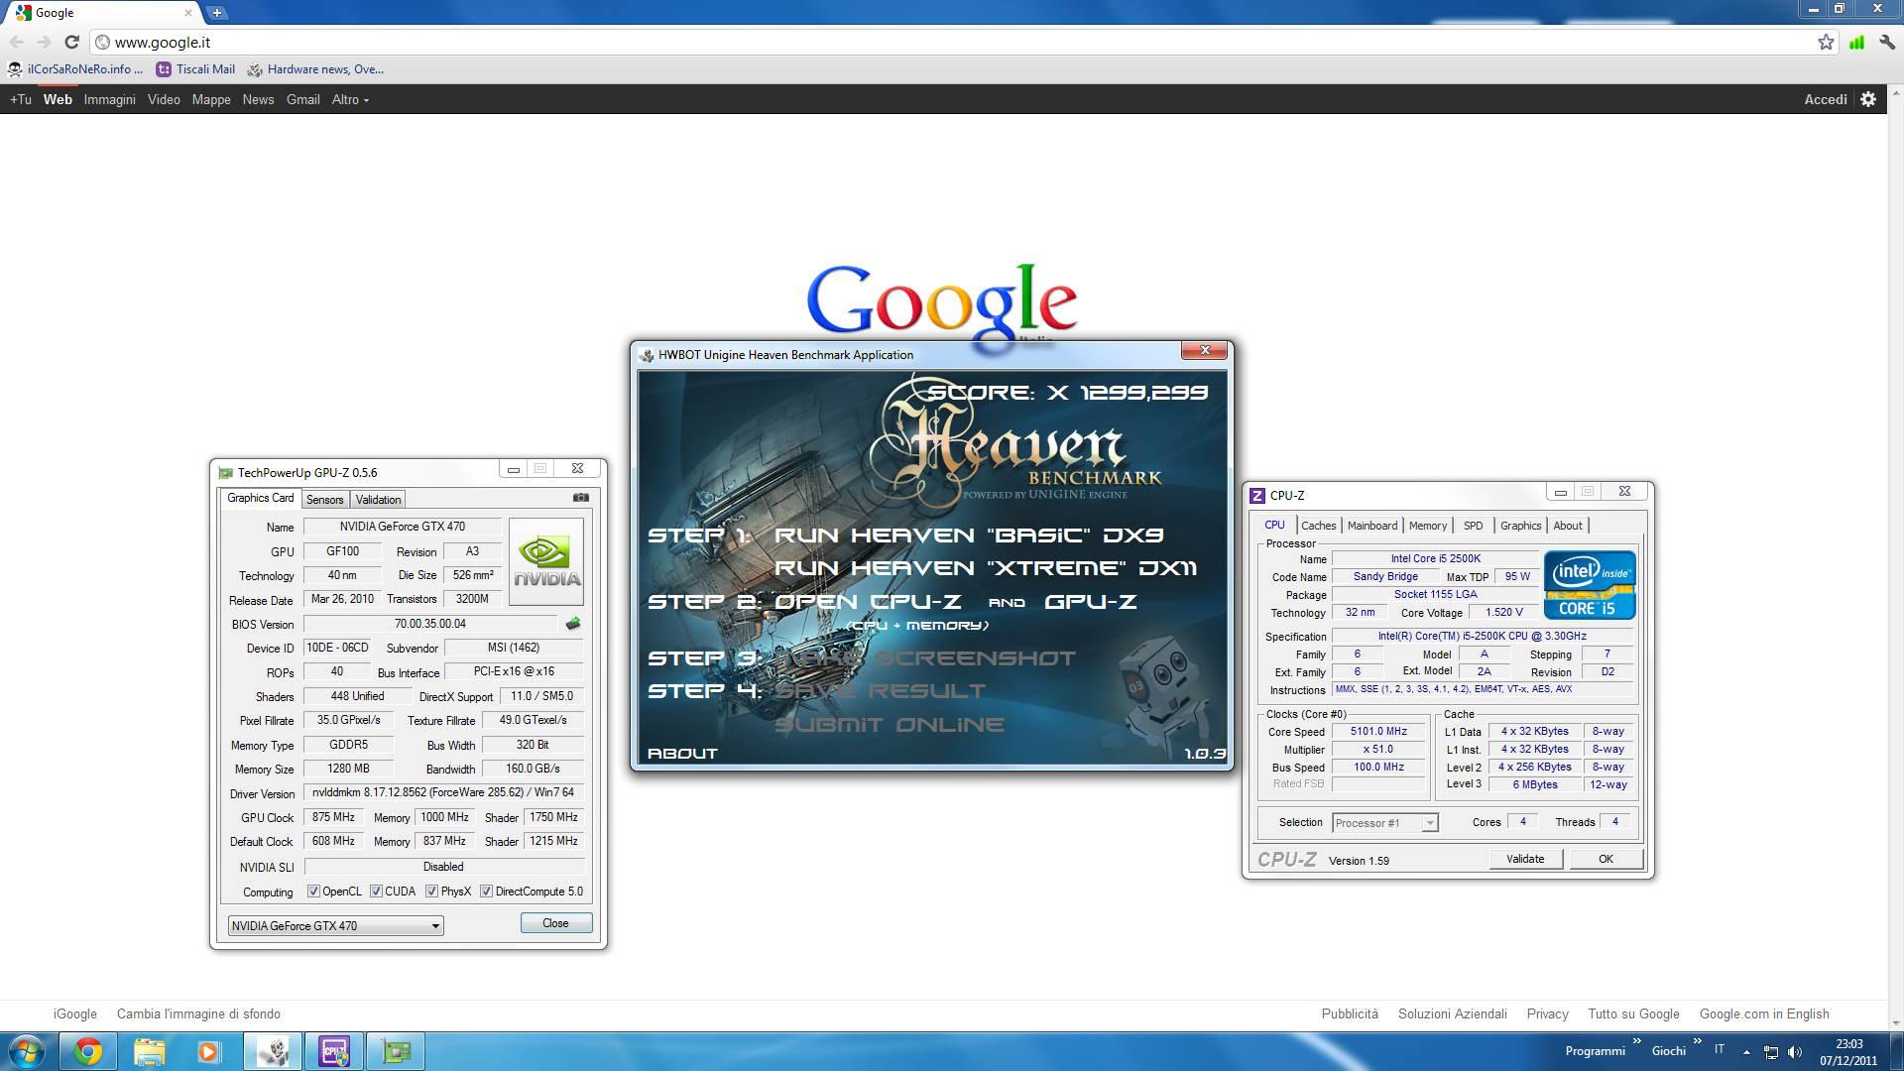Viewport: 1904px width, 1071px height.
Task: Expand the Programmi toolbar chevron
Action: [1637, 1042]
